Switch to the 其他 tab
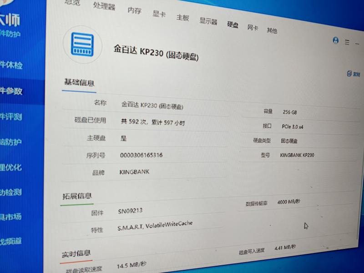The height and width of the screenshot is (273, 364). point(272,30)
